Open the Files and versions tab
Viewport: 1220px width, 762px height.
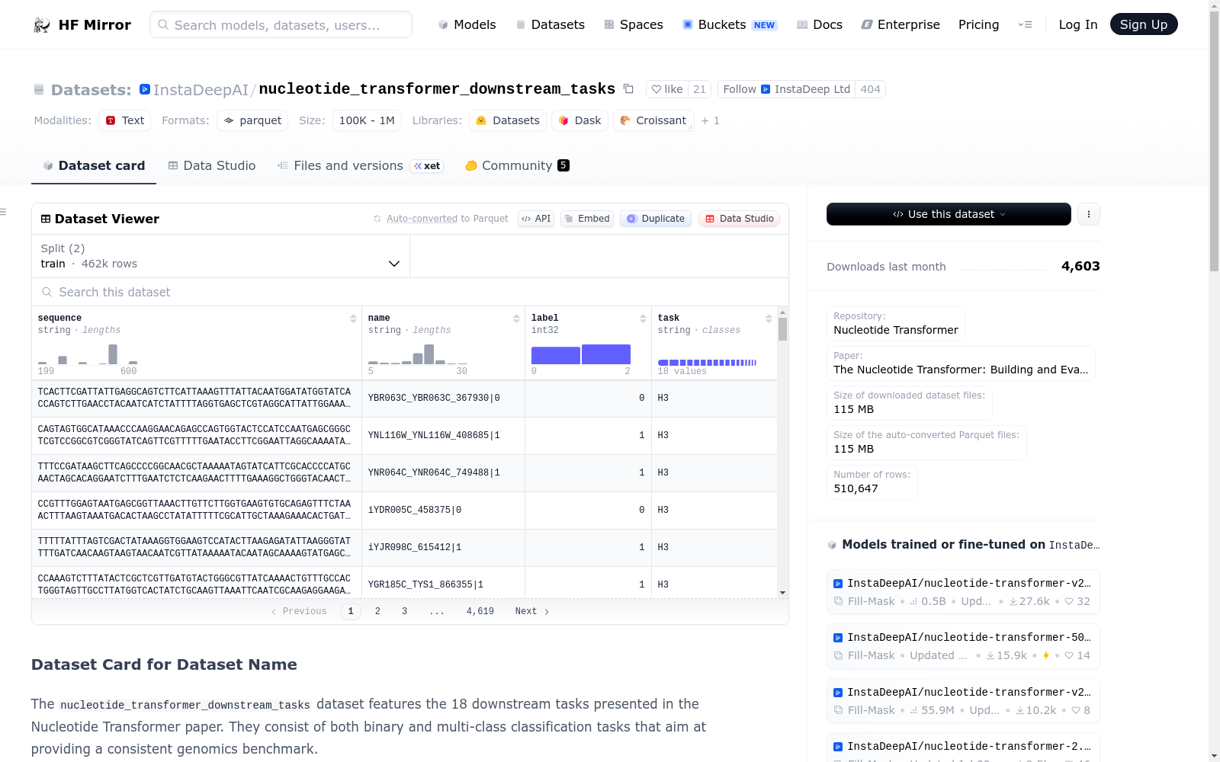[x=360, y=165]
